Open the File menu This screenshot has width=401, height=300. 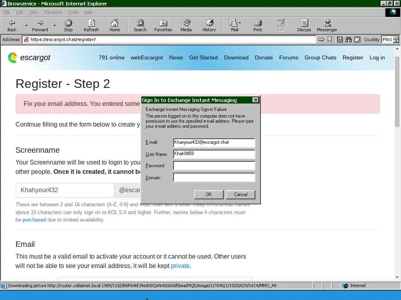(6, 12)
